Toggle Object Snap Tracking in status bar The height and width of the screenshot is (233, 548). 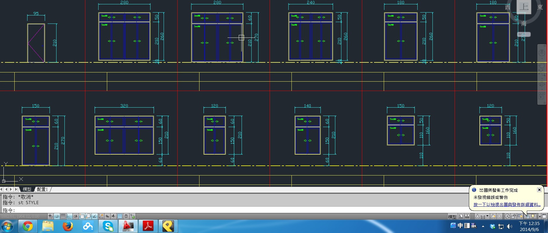click(95, 216)
